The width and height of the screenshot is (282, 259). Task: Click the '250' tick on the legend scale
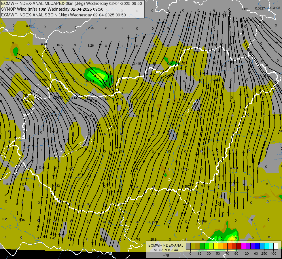(264, 254)
